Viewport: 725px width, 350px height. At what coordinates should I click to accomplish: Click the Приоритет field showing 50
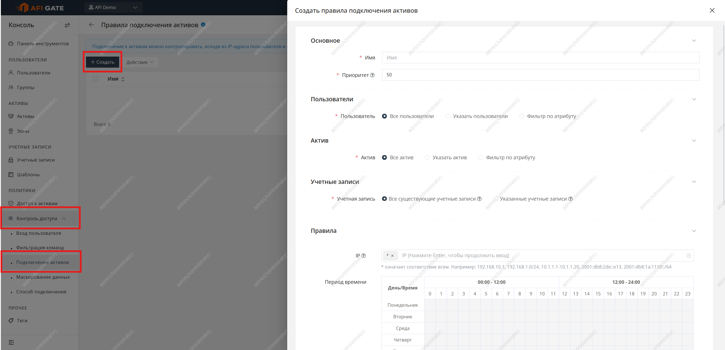coord(540,75)
